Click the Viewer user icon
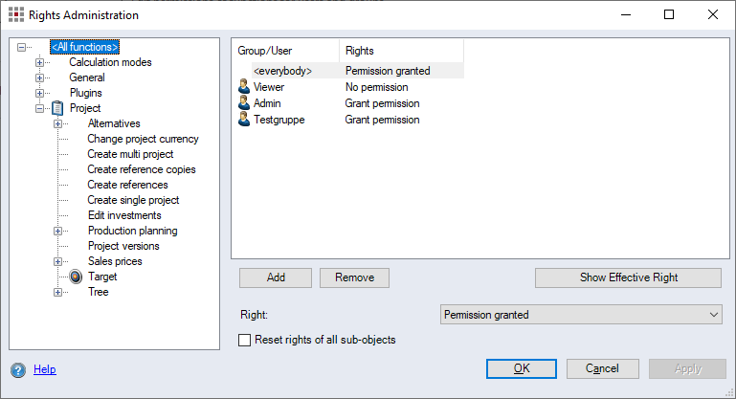736x399 pixels. coord(244,87)
